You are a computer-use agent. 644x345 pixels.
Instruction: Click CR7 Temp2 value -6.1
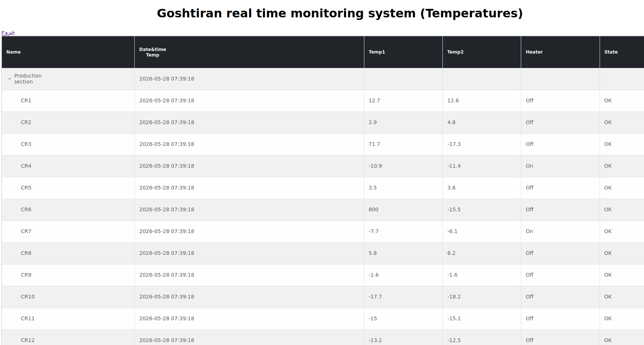click(452, 231)
